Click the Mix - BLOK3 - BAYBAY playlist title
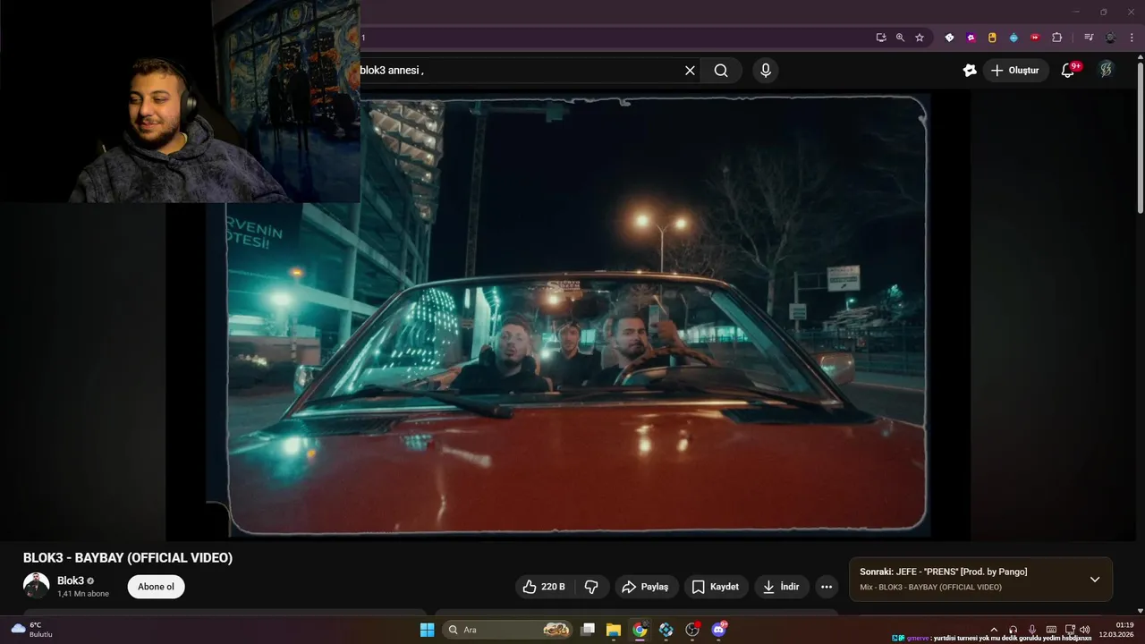This screenshot has width=1145, height=644. pos(930,587)
